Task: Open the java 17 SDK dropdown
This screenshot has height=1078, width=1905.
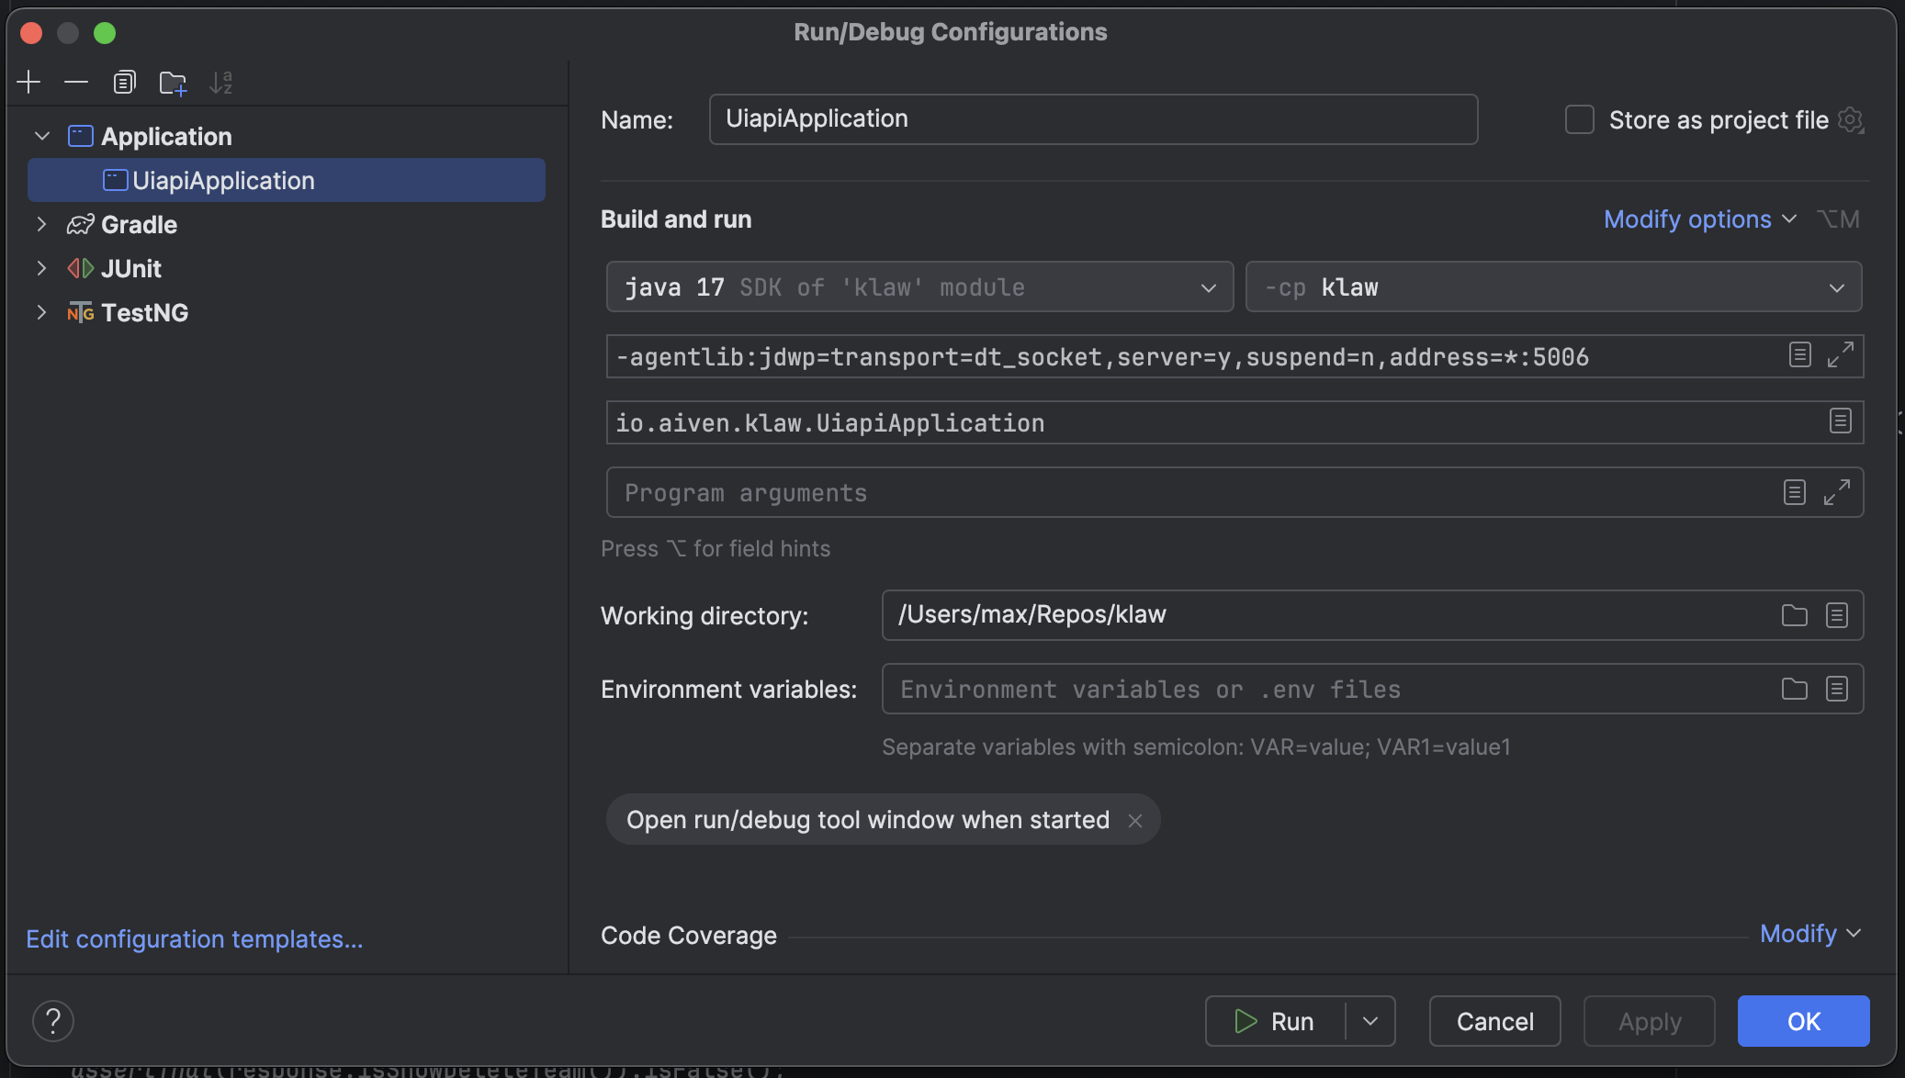Action: pyautogui.click(x=919, y=287)
